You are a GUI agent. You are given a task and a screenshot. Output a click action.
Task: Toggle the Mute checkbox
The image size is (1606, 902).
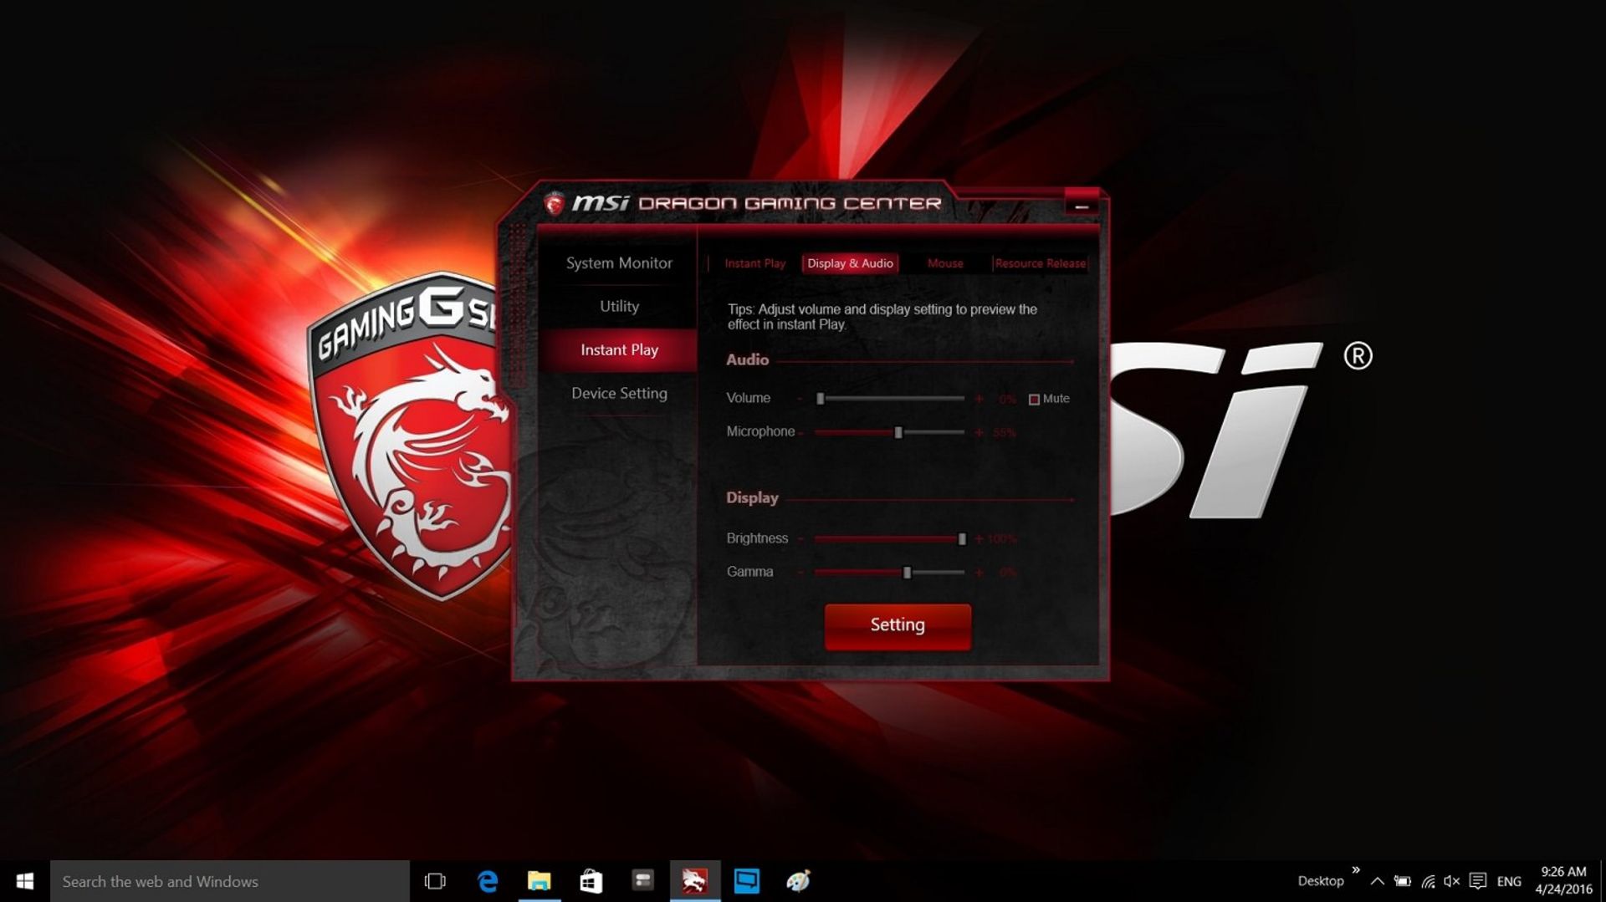click(1034, 400)
